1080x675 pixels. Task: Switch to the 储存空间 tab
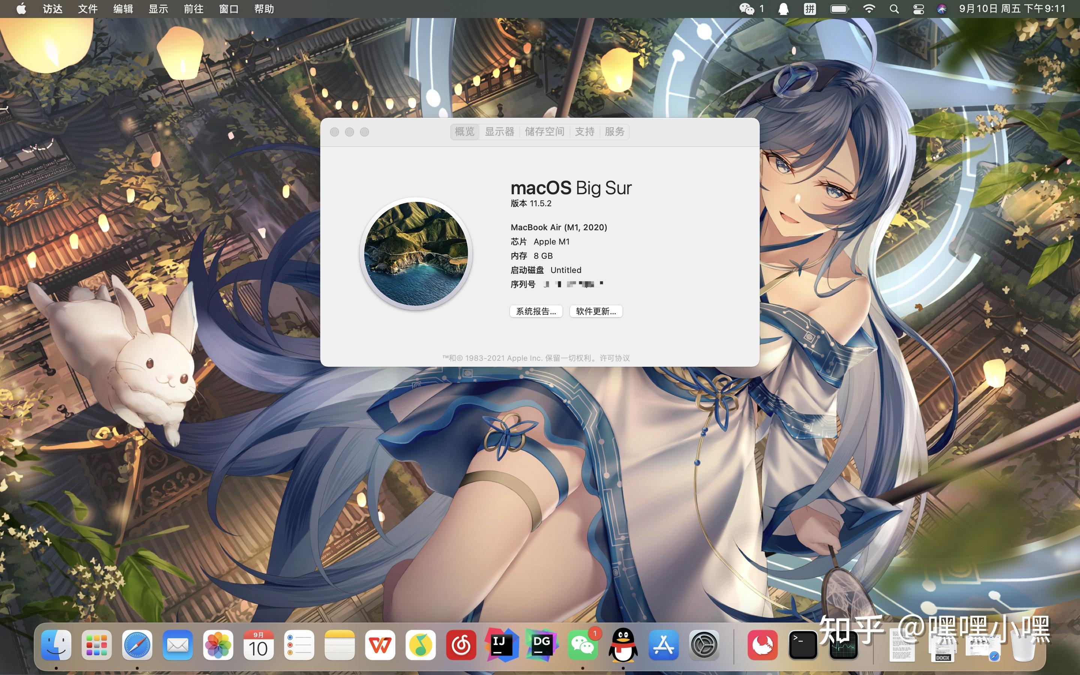[x=544, y=132]
